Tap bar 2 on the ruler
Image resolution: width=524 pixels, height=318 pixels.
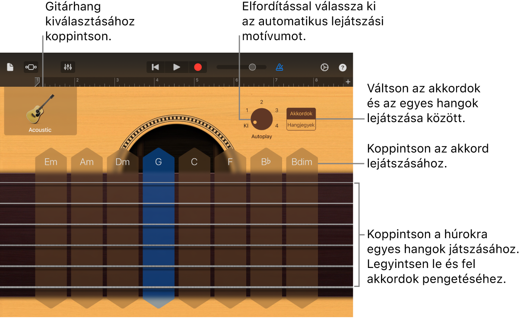77,80
